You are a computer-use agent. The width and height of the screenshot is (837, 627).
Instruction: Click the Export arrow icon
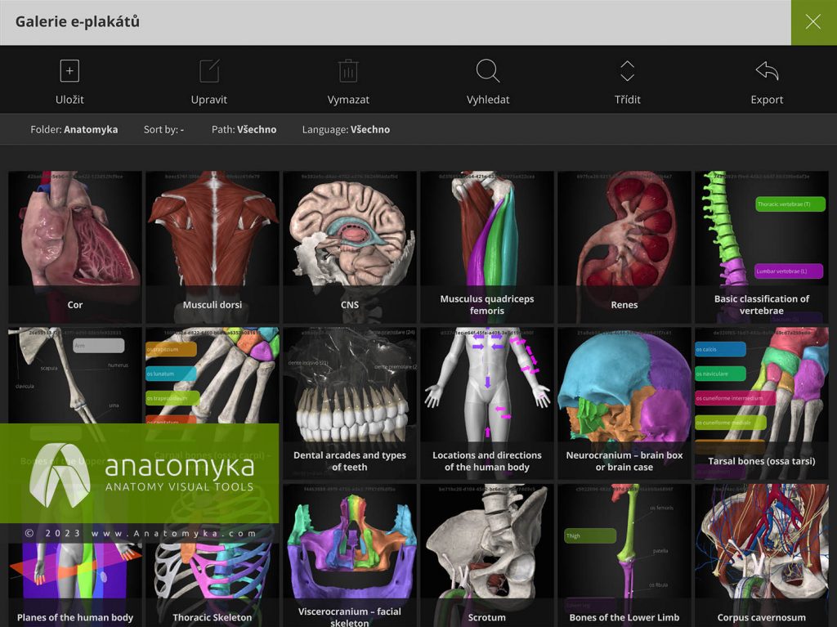click(766, 71)
